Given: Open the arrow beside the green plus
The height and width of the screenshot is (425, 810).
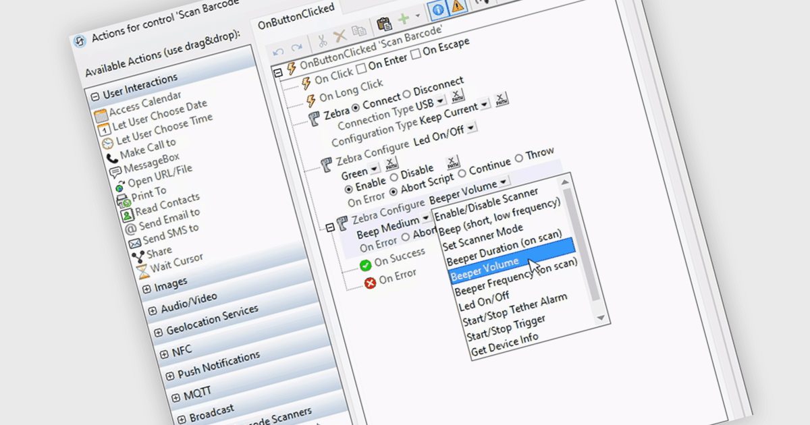Looking at the screenshot, I should point(419,16).
